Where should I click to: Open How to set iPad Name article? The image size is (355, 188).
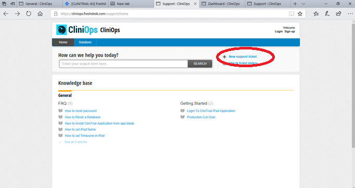[x=80, y=129]
